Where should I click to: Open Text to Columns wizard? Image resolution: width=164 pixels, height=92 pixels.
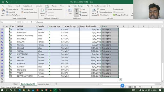(94, 13)
